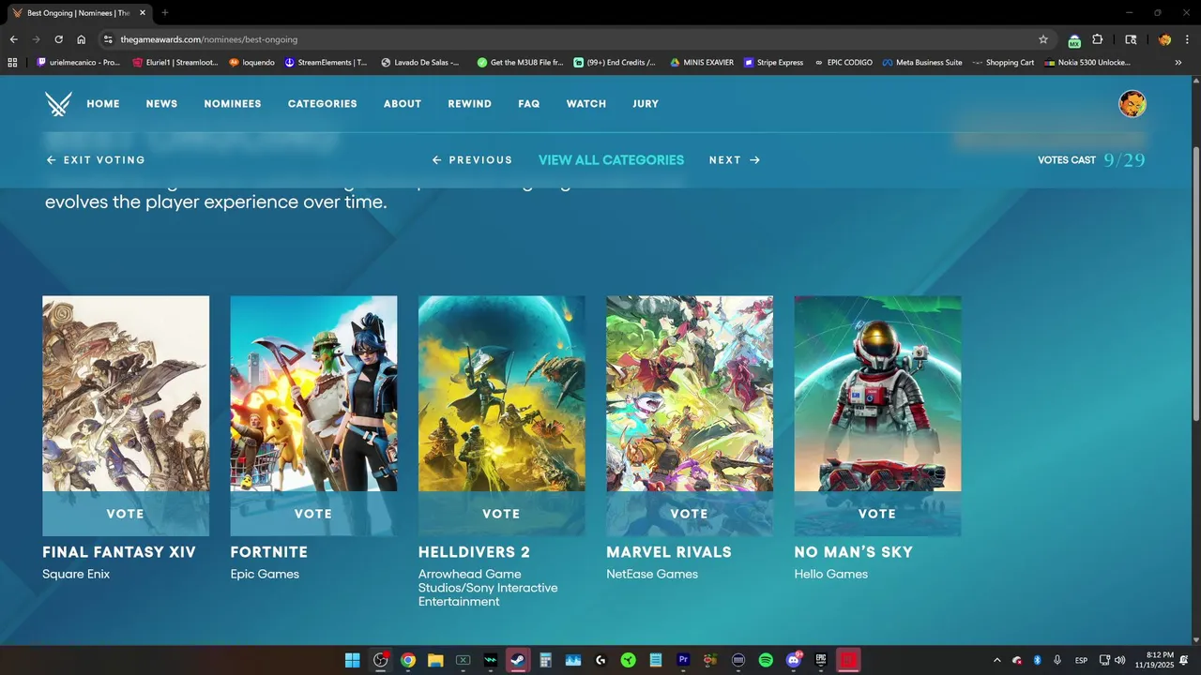This screenshot has height=675, width=1201.
Task: Click The Game Awards logo icon
Action: (x=58, y=104)
